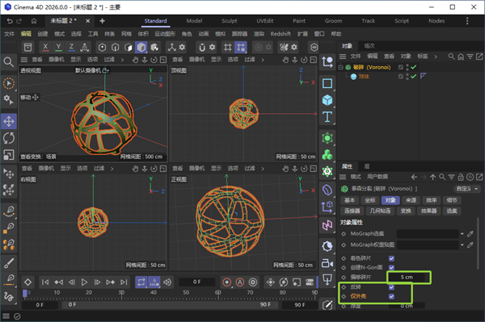The width and height of the screenshot is (485, 322).
Task: Open the 文件 menu
Action: pos(9,34)
